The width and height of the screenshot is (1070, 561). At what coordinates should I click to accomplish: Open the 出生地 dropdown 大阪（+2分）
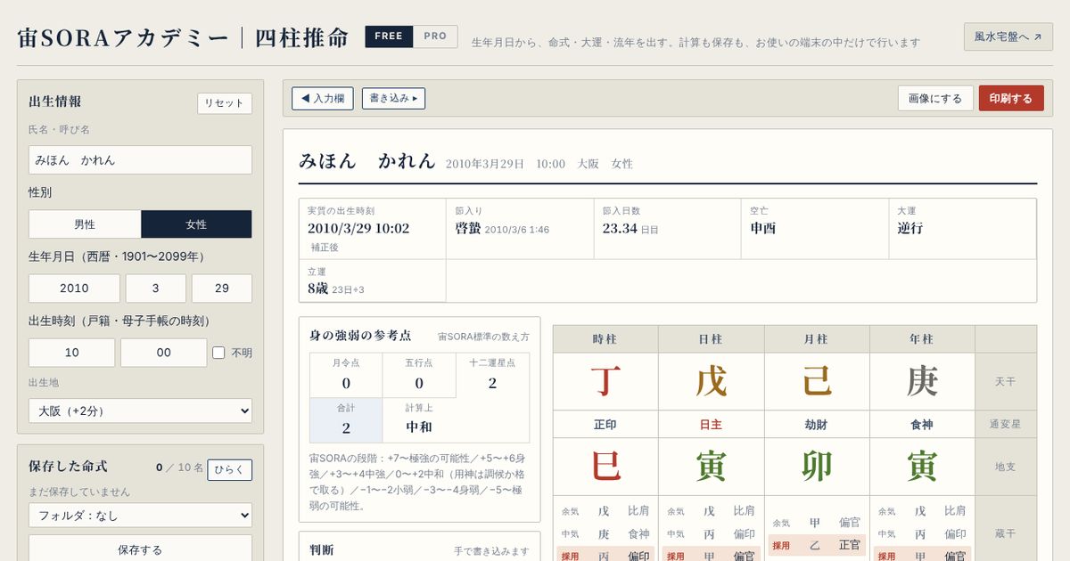pos(140,411)
